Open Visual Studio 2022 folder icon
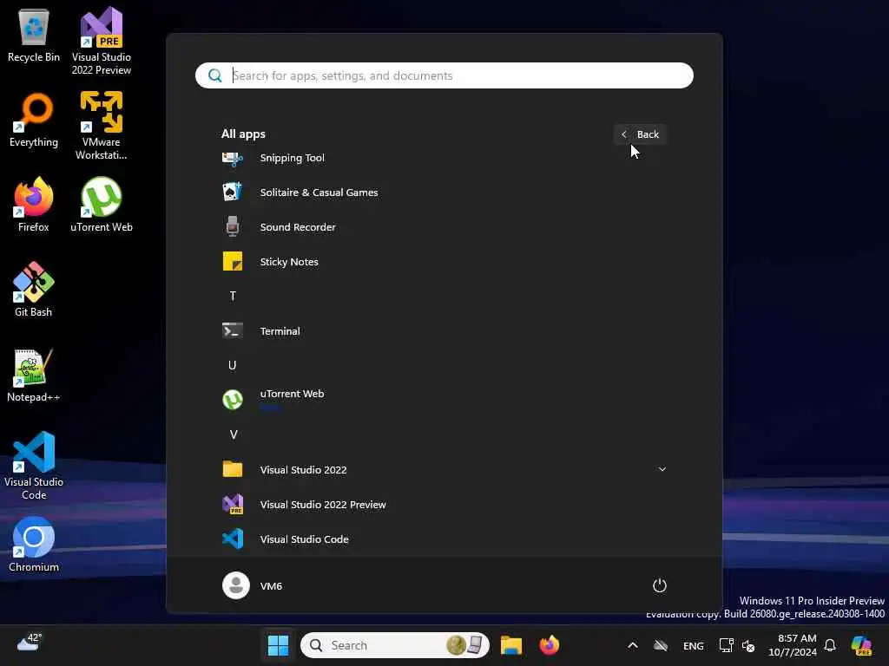Screen dimensions: 889x666 [x=233, y=469]
